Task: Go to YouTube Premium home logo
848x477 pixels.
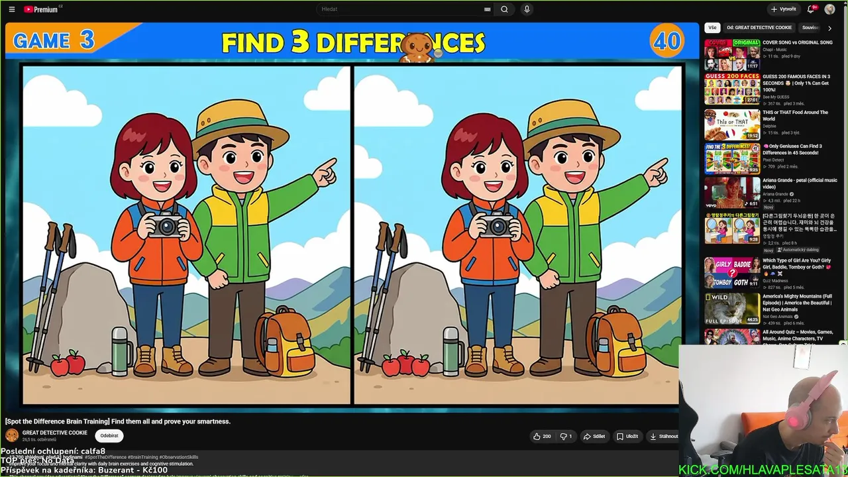Action: [x=41, y=9]
